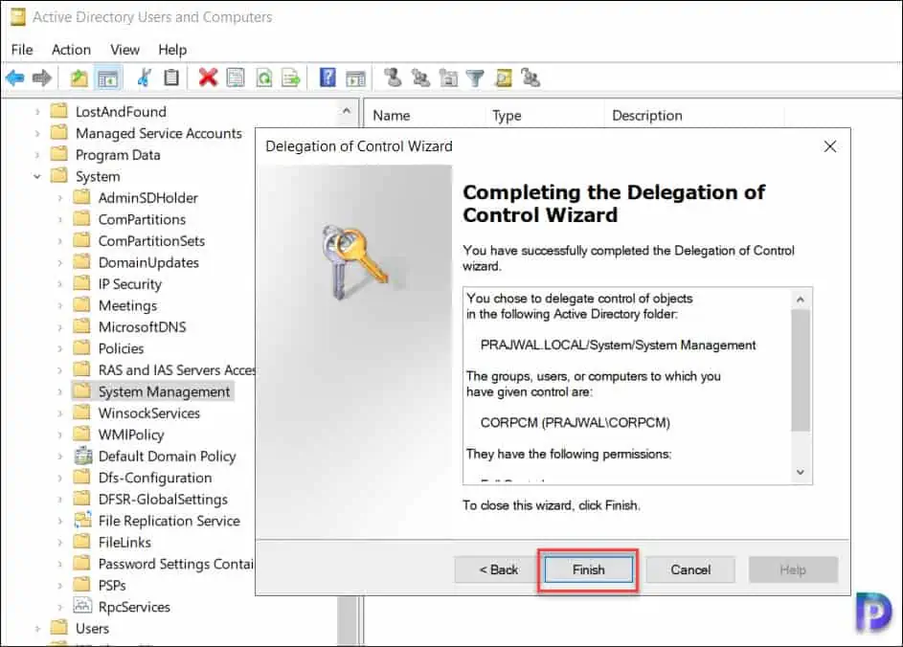This screenshot has height=647, width=903.
Task: Open the File menu
Action: [22, 50]
